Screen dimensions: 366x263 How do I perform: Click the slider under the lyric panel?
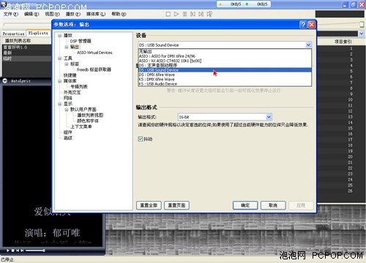click(35, 251)
